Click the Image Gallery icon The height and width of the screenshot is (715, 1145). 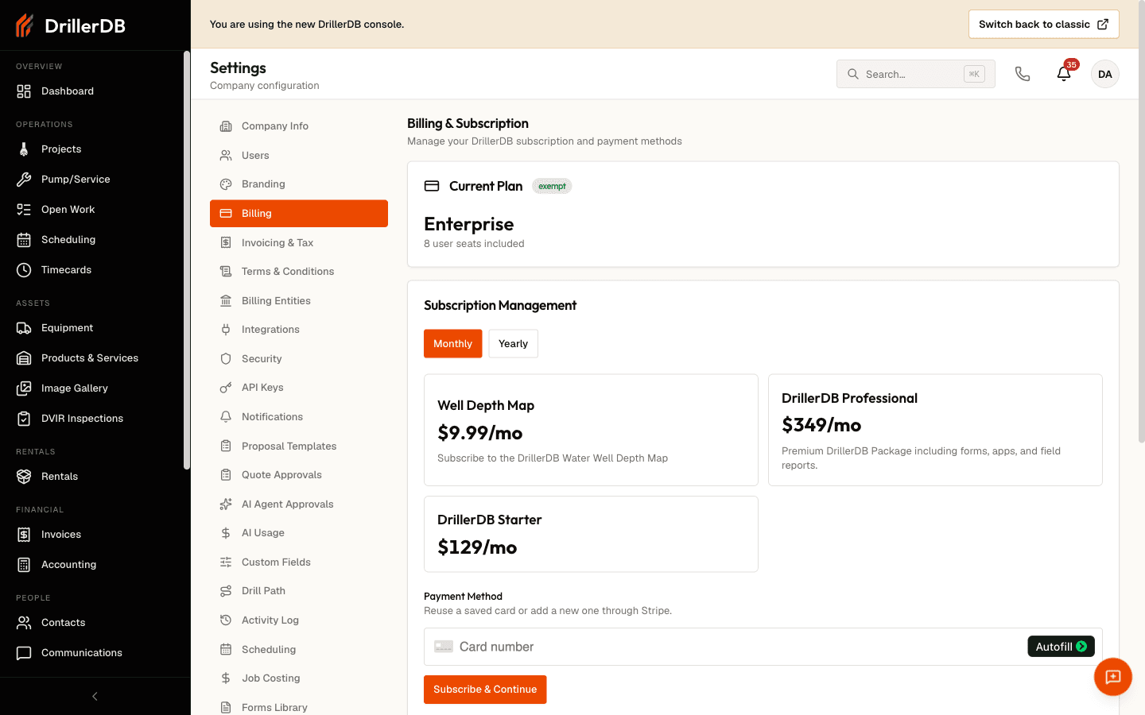[24, 388]
